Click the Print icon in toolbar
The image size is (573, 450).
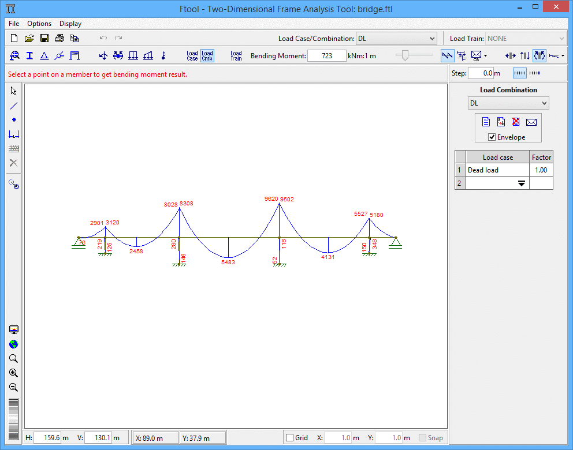tap(59, 39)
